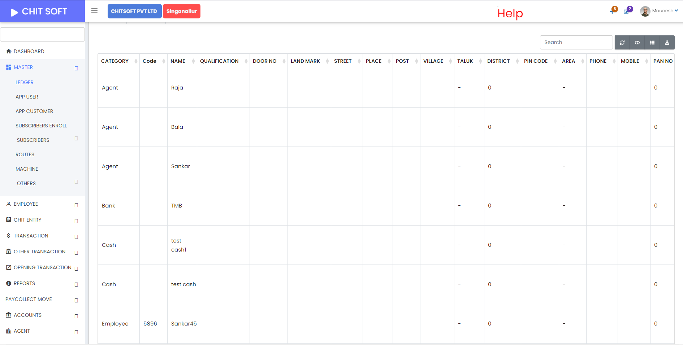
Task: Open the edit icon with badge 2
Action: [627, 11]
